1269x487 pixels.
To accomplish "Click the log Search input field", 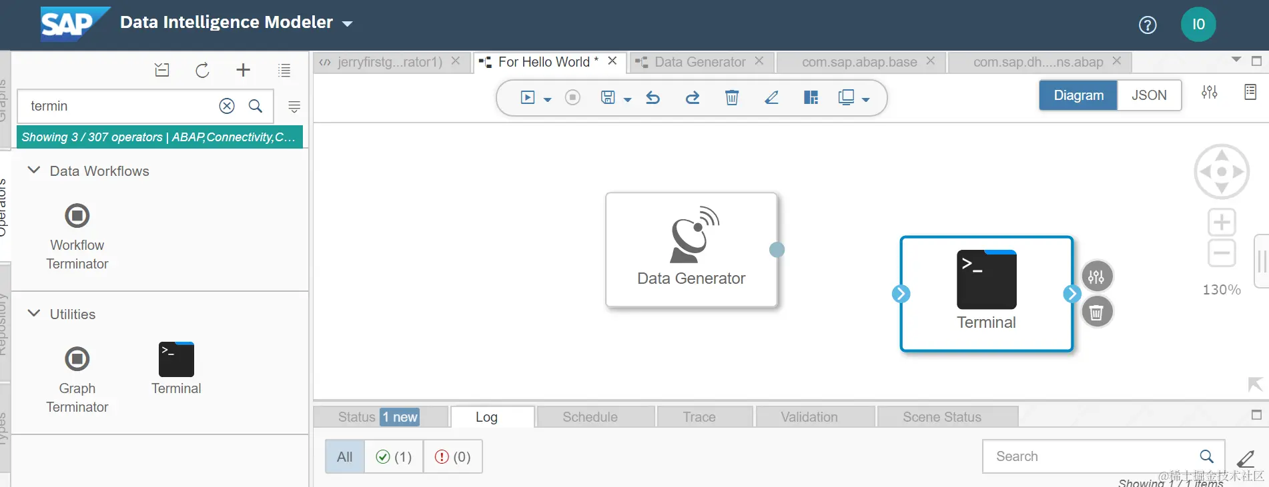I will tap(1104, 456).
